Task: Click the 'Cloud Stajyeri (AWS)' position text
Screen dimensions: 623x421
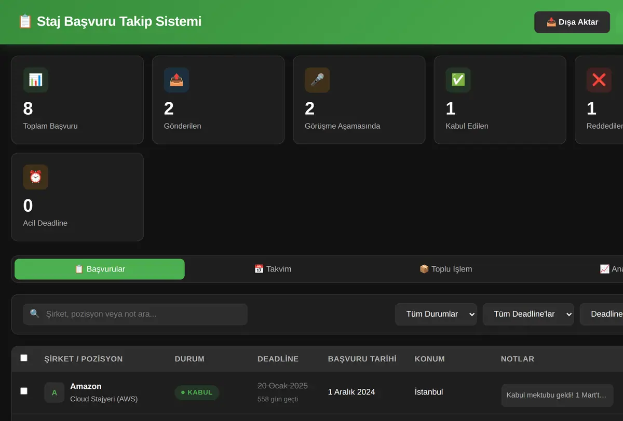Action: [104, 399]
